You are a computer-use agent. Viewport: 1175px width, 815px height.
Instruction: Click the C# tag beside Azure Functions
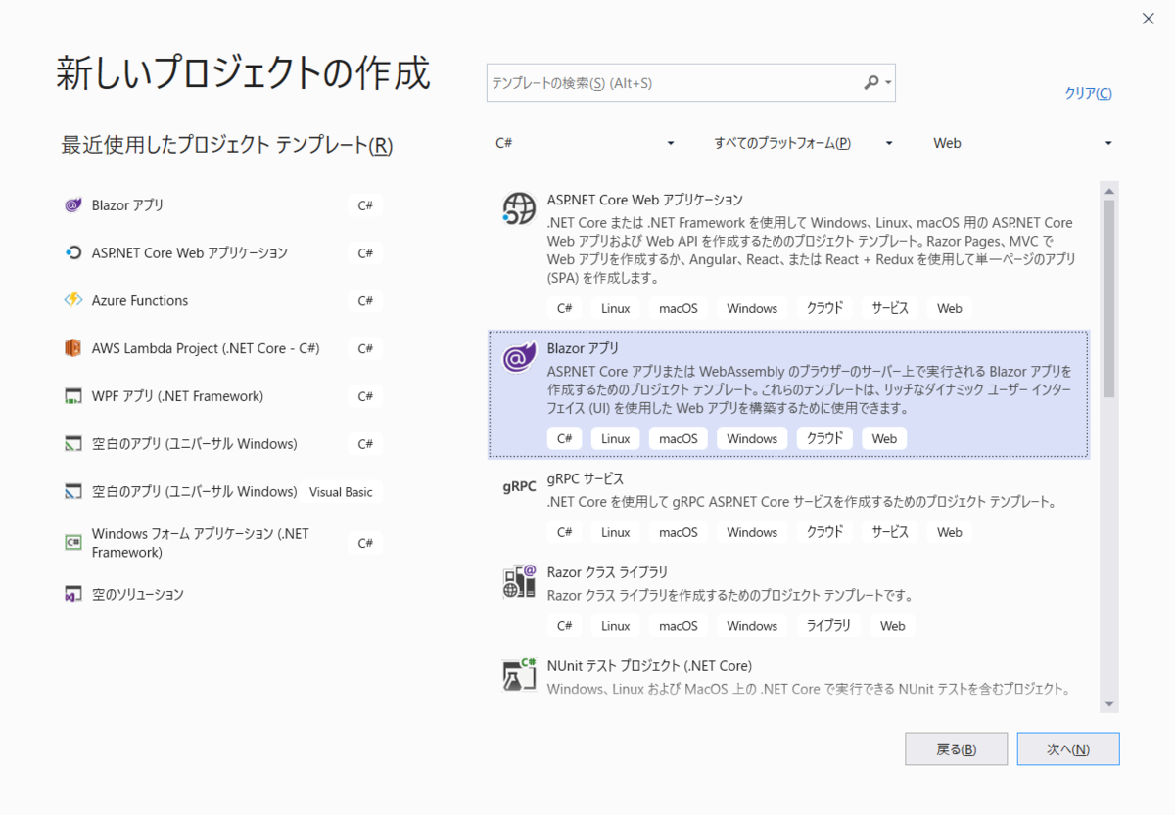click(365, 301)
